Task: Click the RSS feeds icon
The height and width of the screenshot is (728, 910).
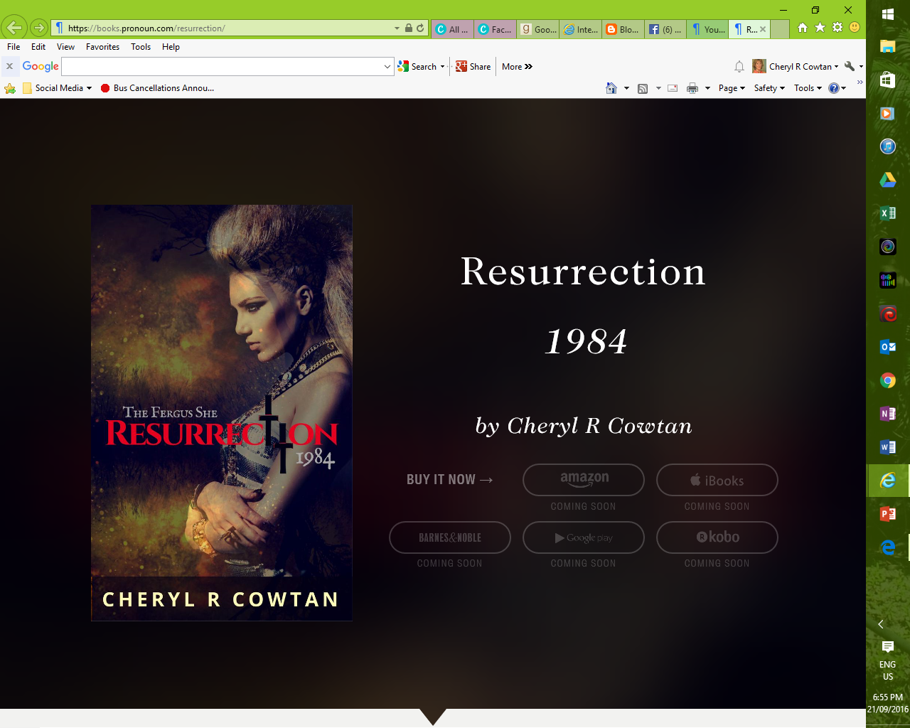Action: pos(643,88)
